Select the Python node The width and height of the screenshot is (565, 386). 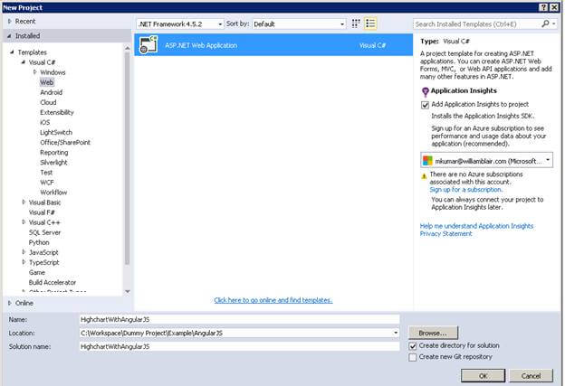point(39,242)
